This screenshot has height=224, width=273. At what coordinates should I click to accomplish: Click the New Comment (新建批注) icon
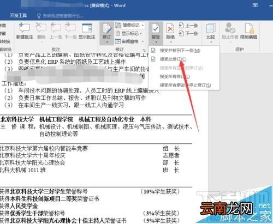25,28
